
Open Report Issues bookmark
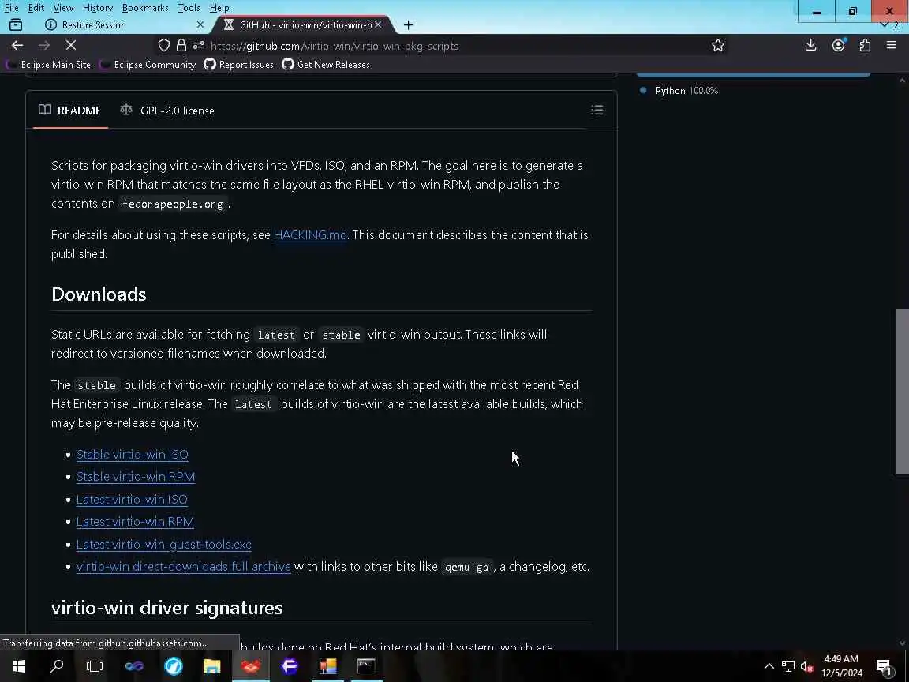(239, 65)
